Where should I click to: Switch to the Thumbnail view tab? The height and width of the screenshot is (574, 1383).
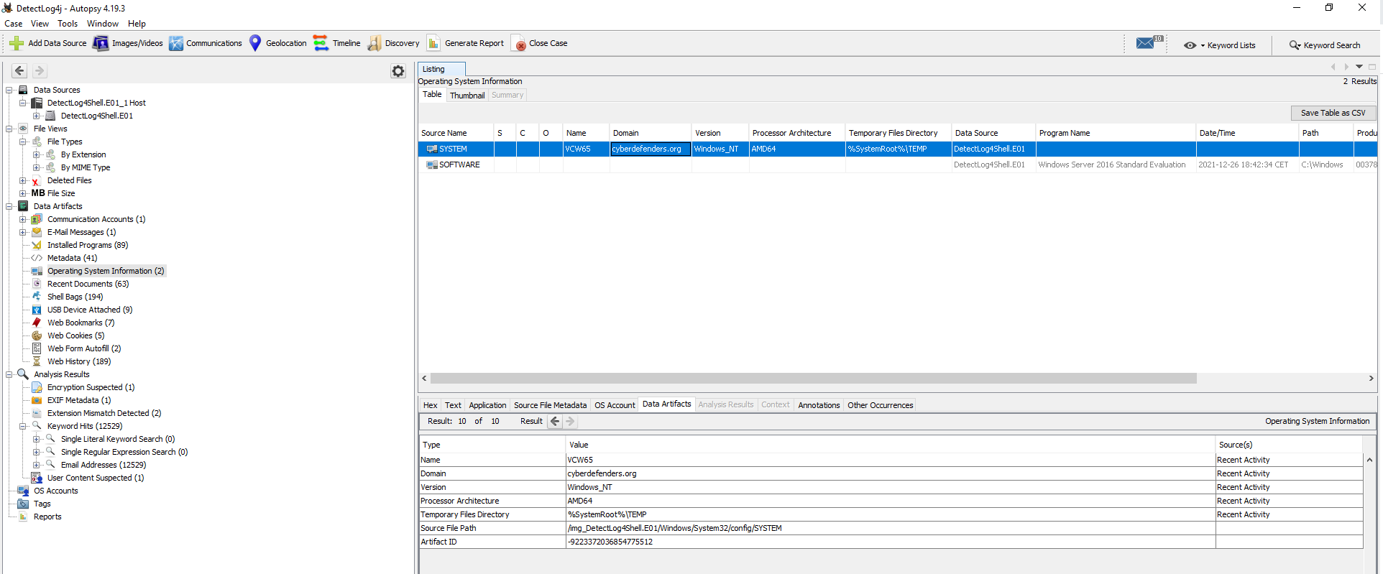pos(467,96)
